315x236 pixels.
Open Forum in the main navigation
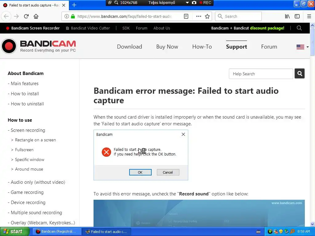269,47
